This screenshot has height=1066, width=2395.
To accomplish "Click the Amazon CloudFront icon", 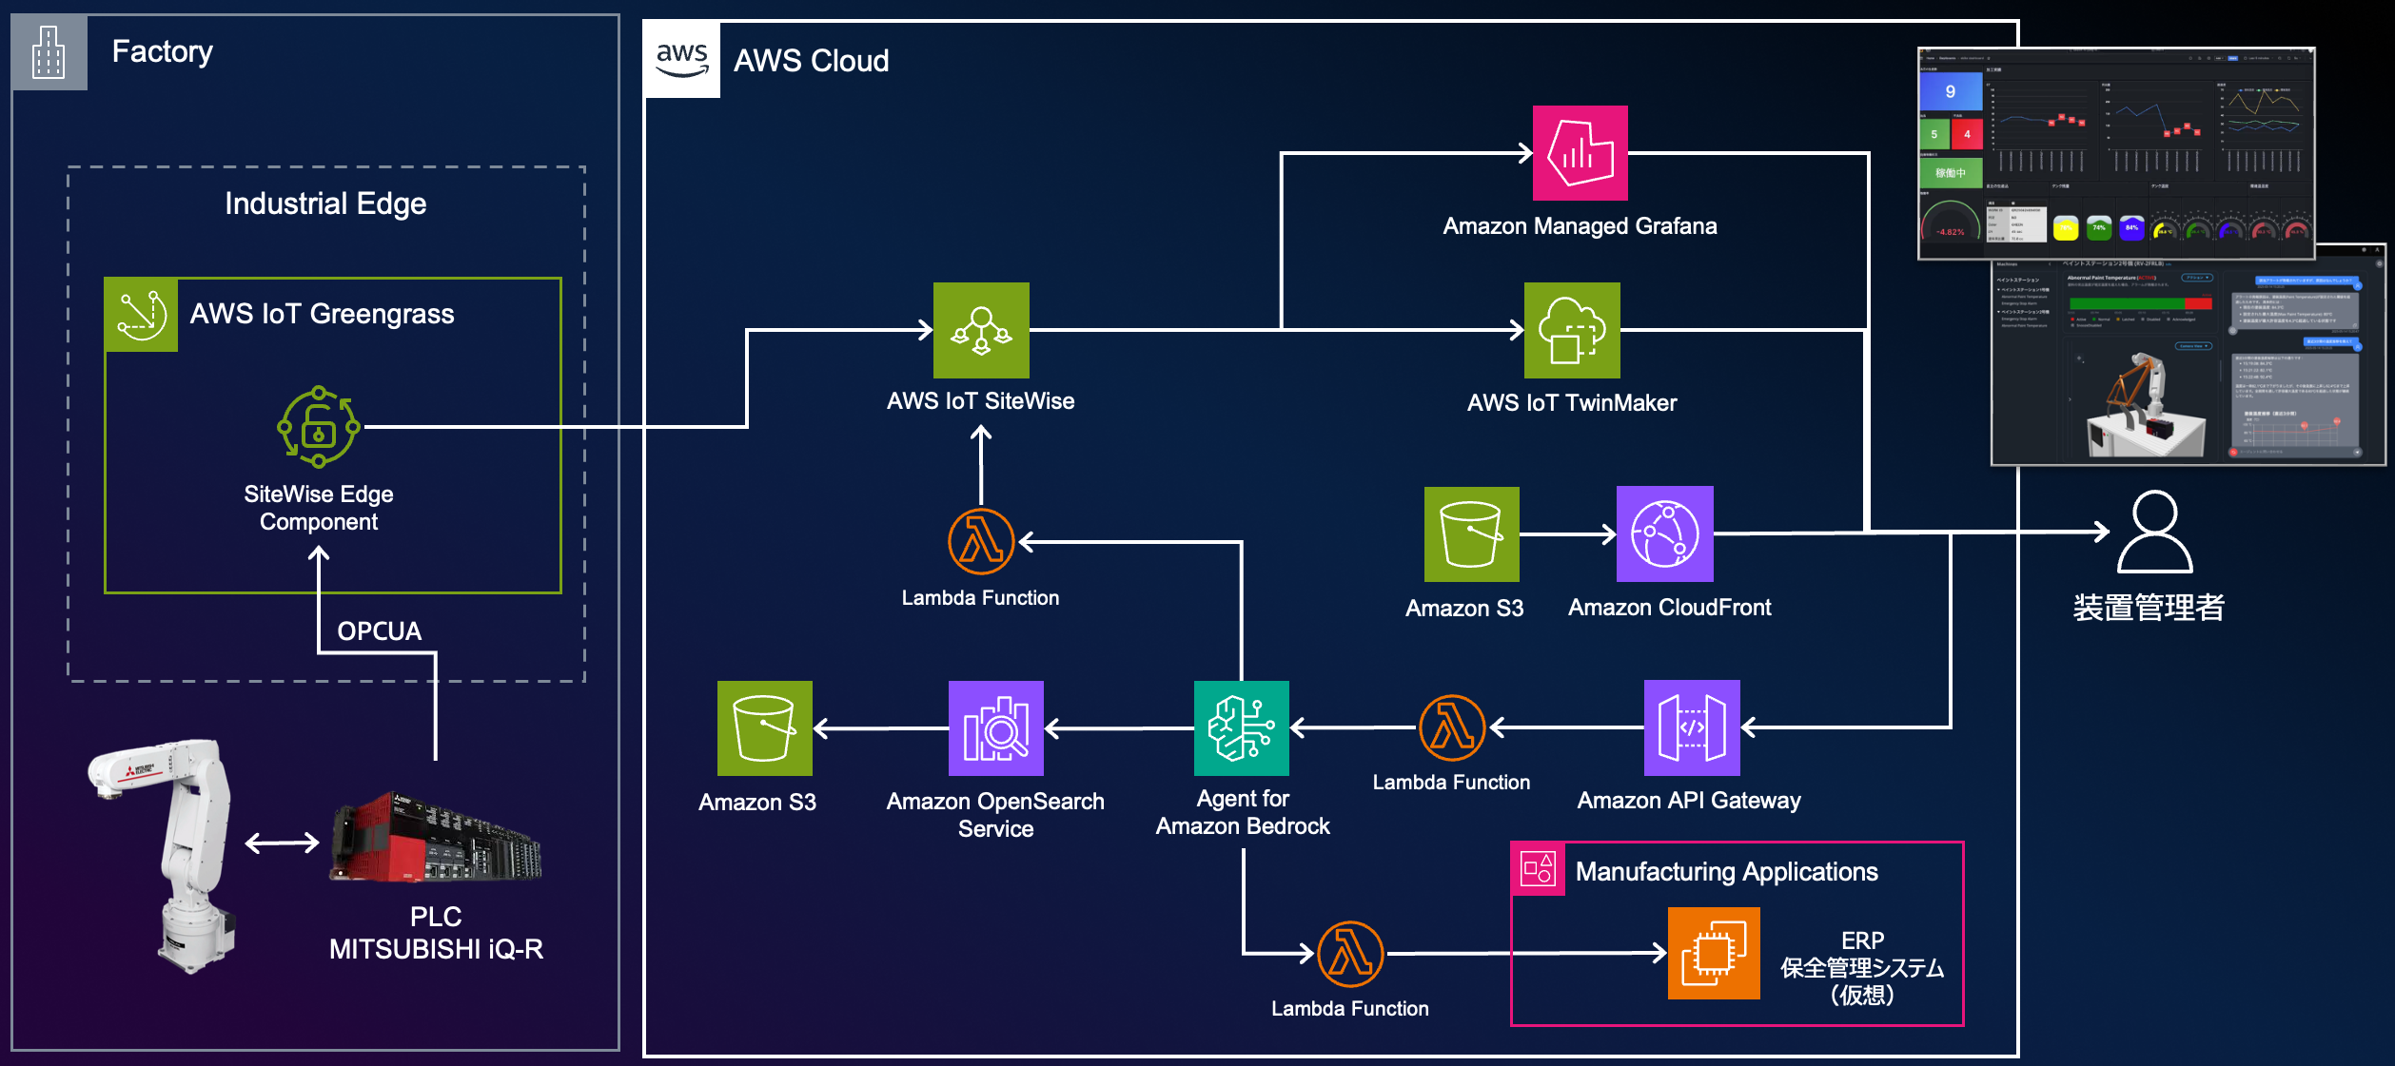I will [x=1664, y=533].
